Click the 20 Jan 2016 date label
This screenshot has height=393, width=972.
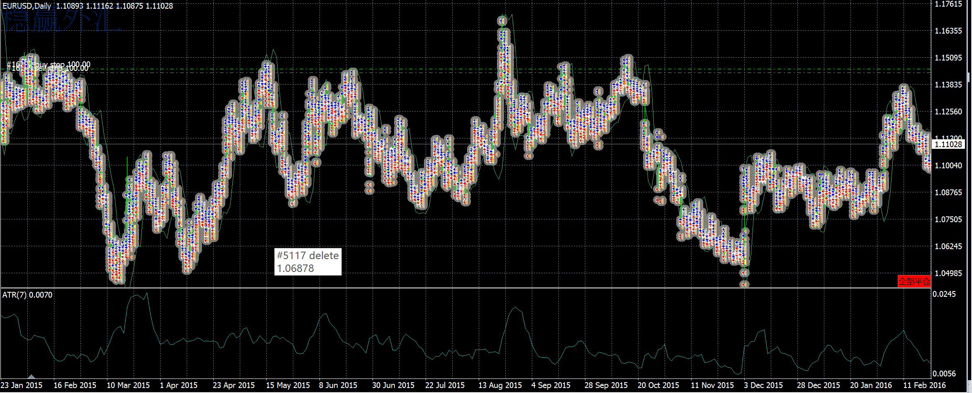point(871,385)
